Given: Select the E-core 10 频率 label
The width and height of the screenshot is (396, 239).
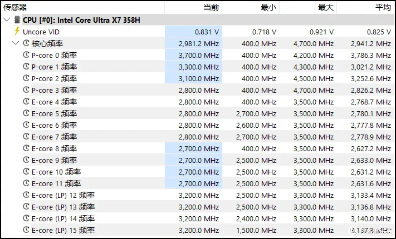Looking at the screenshot, I should tap(56, 172).
